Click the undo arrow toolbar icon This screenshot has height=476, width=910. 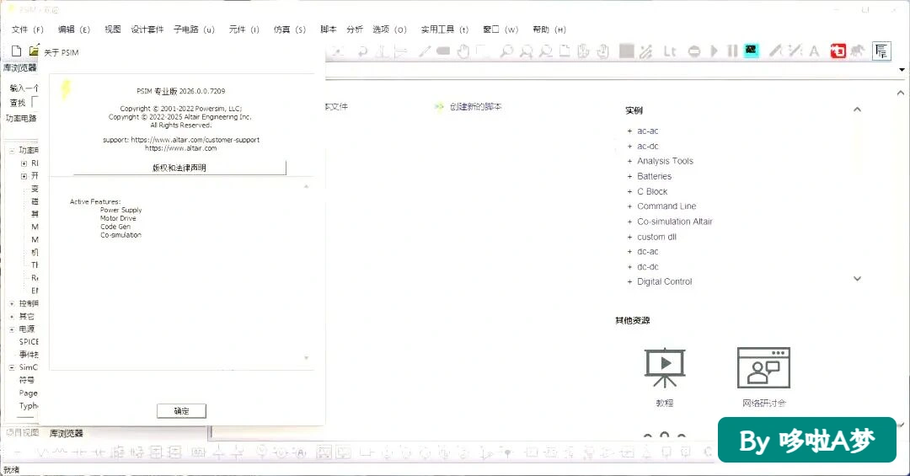pyautogui.click(x=362, y=51)
